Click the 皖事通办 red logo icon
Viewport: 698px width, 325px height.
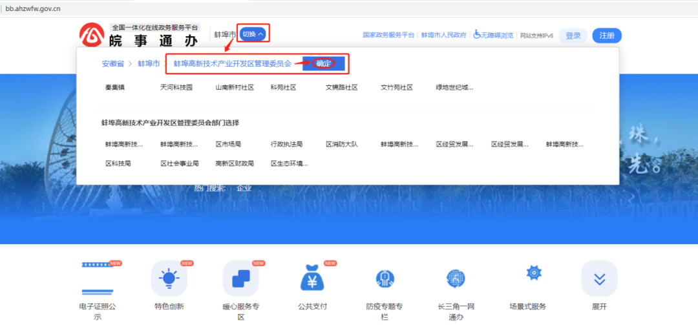pos(92,35)
